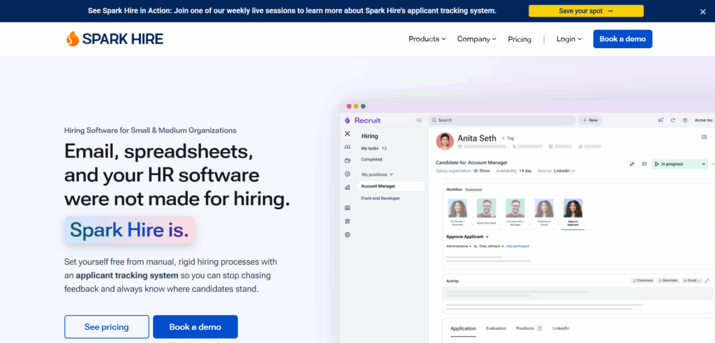This screenshot has height=343, width=715.
Task: Open the Login dropdown
Action: pyautogui.click(x=569, y=39)
